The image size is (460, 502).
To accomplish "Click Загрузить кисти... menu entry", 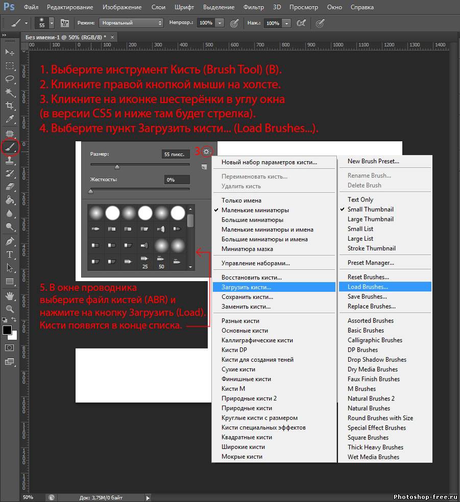I will point(246,287).
